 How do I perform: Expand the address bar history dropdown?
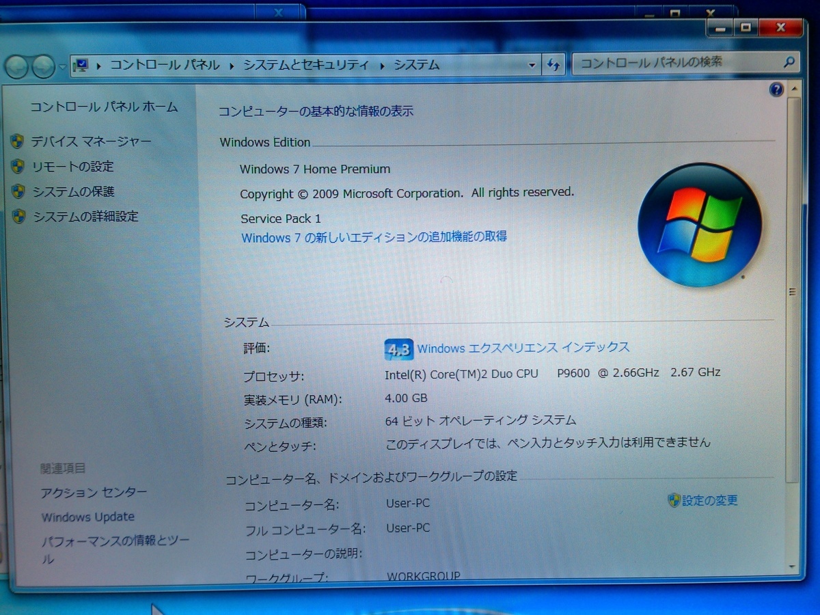532,66
